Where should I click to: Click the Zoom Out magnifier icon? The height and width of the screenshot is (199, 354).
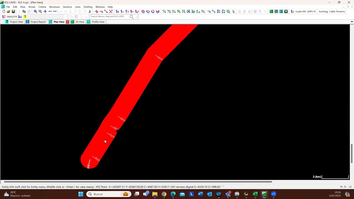[x=40, y=11]
